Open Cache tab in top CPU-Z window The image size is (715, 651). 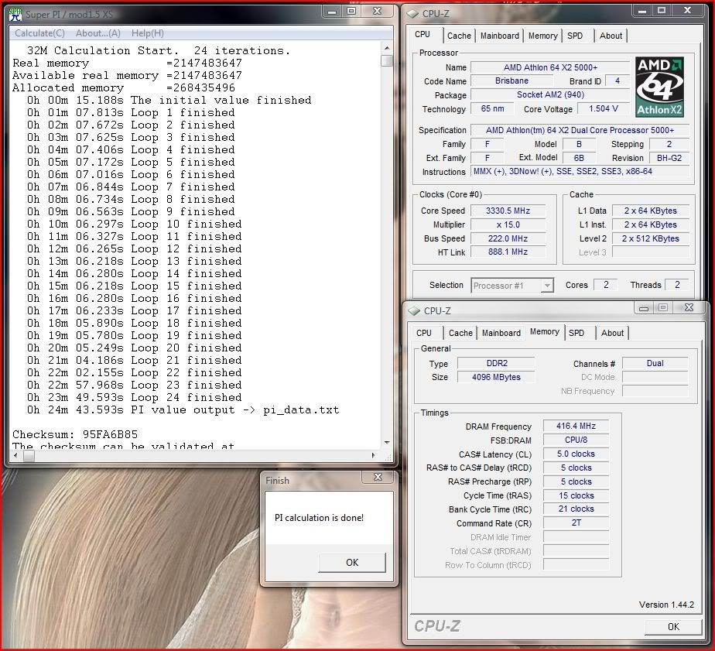tap(459, 36)
